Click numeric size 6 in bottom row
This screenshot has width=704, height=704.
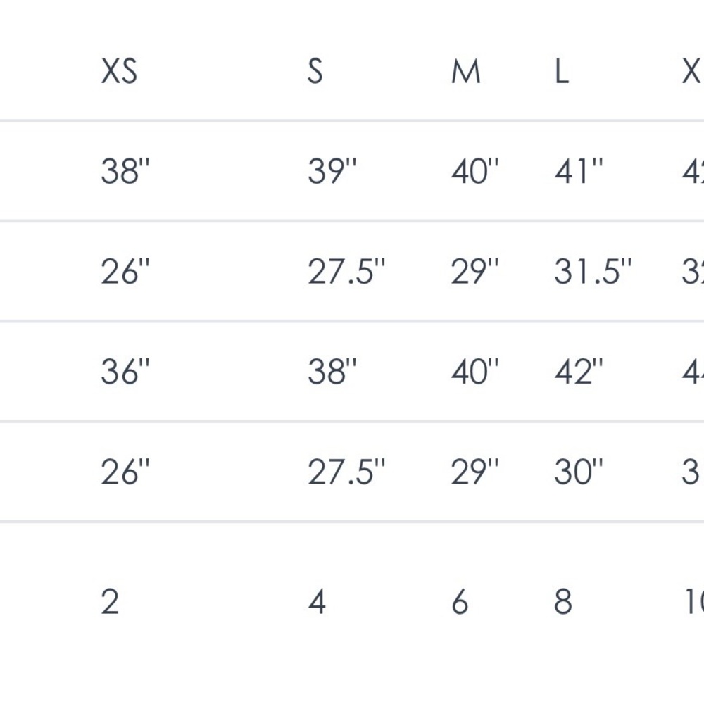coord(460,602)
